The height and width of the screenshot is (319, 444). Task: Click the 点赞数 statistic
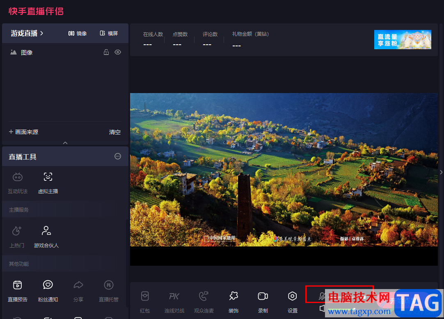point(180,39)
